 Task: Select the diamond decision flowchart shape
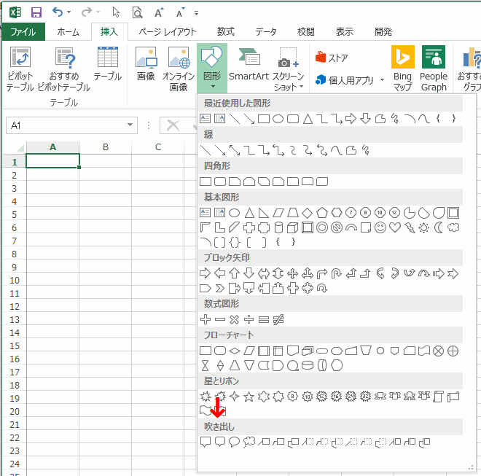(x=235, y=351)
